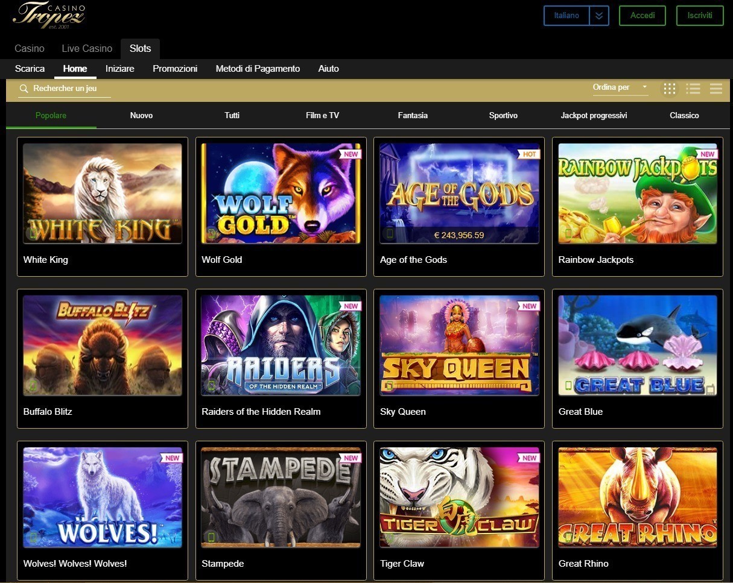Click the € 243,956.59 jackpot amount

point(459,235)
